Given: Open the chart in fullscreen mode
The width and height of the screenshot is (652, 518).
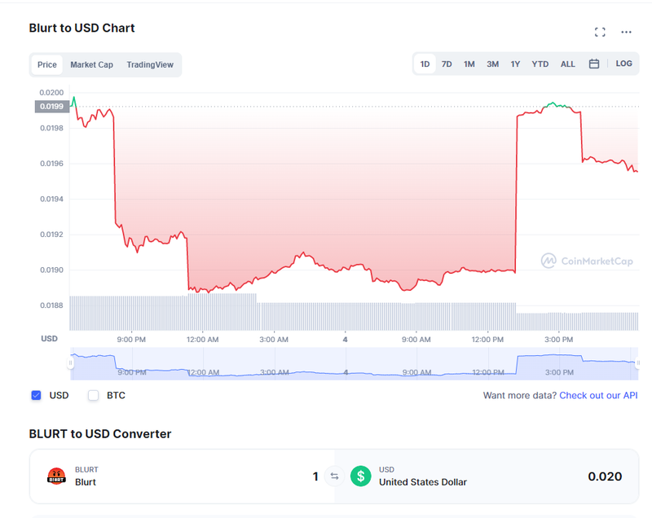Looking at the screenshot, I should coord(600,32).
